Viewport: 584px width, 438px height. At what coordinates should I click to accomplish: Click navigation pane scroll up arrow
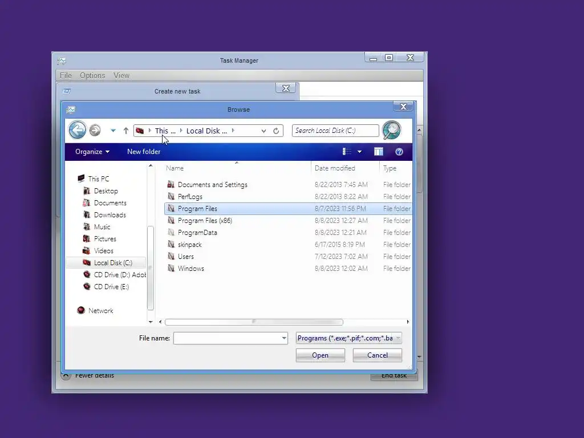coord(151,166)
